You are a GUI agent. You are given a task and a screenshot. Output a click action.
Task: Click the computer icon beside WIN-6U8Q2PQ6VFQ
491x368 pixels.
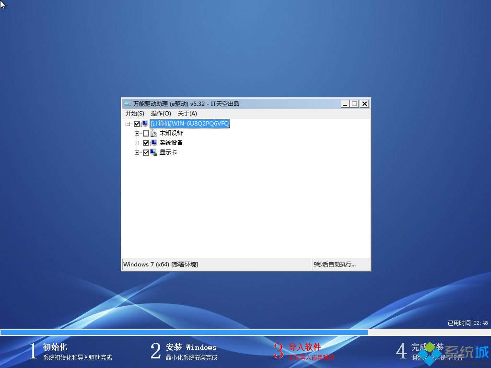[x=145, y=124]
